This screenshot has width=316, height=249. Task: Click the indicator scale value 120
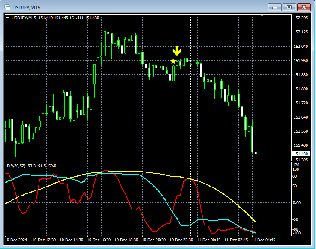[296, 165]
